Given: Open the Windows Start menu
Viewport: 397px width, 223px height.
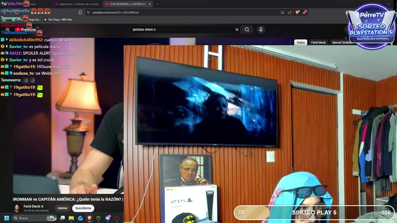Looking at the screenshot, I should [x=7, y=218].
